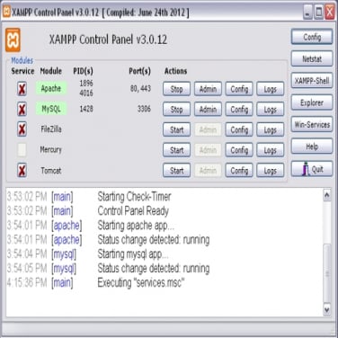Open Apache Admin page

(208, 89)
